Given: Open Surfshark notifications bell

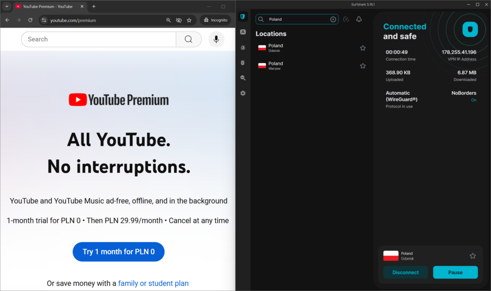Looking at the screenshot, I should pos(359,19).
